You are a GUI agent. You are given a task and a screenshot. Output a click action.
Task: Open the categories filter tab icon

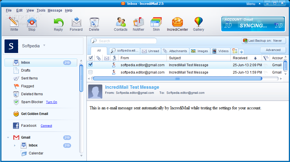point(235,51)
